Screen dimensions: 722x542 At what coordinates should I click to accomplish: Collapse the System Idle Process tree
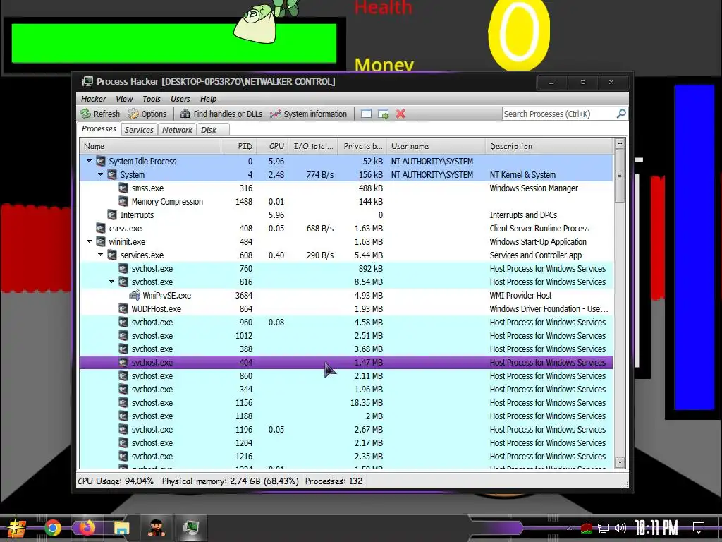(x=90, y=162)
